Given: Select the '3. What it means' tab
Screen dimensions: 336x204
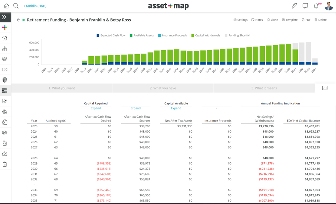Looking at the screenshot, I should tap(264, 88).
